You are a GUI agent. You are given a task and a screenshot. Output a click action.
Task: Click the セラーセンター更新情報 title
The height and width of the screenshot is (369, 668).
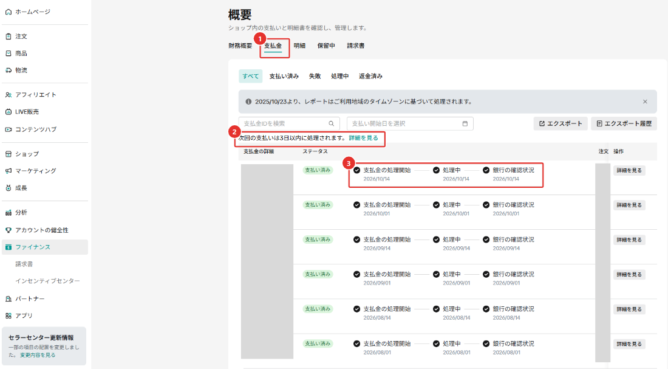(x=41, y=338)
